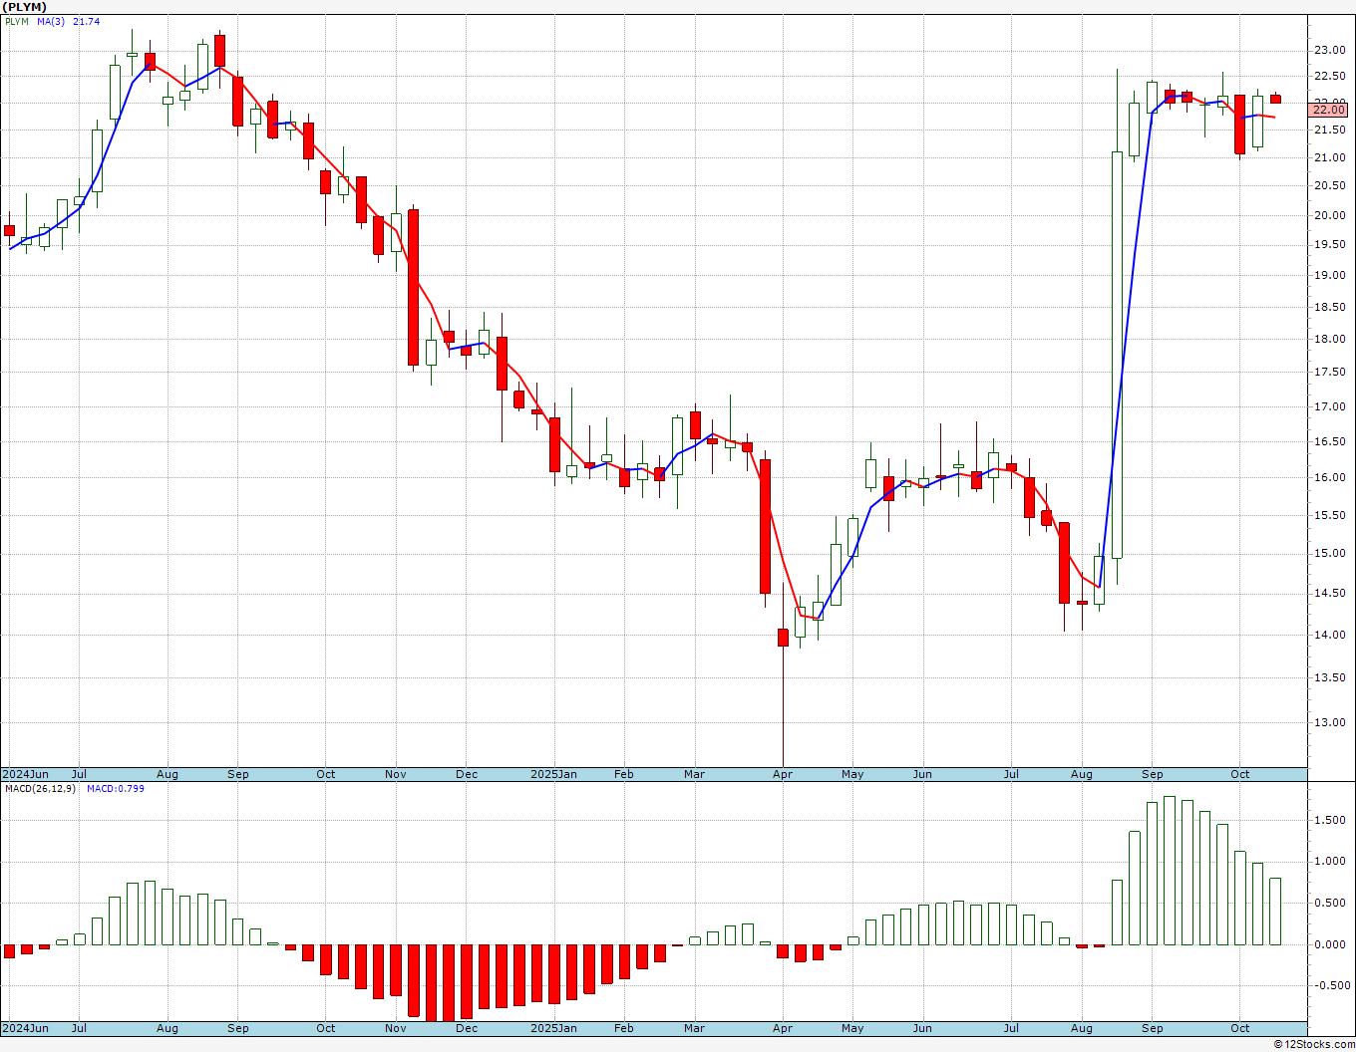Image resolution: width=1356 pixels, height=1052 pixels.
Task: Click Feb on the price chart time axis
Action: pyautogui.click(x=624, y=774)
